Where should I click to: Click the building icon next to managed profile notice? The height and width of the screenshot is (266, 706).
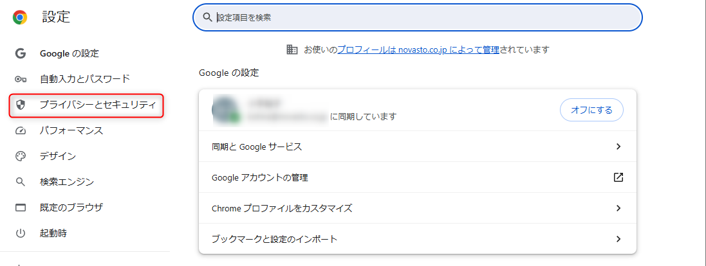[292, 49]
